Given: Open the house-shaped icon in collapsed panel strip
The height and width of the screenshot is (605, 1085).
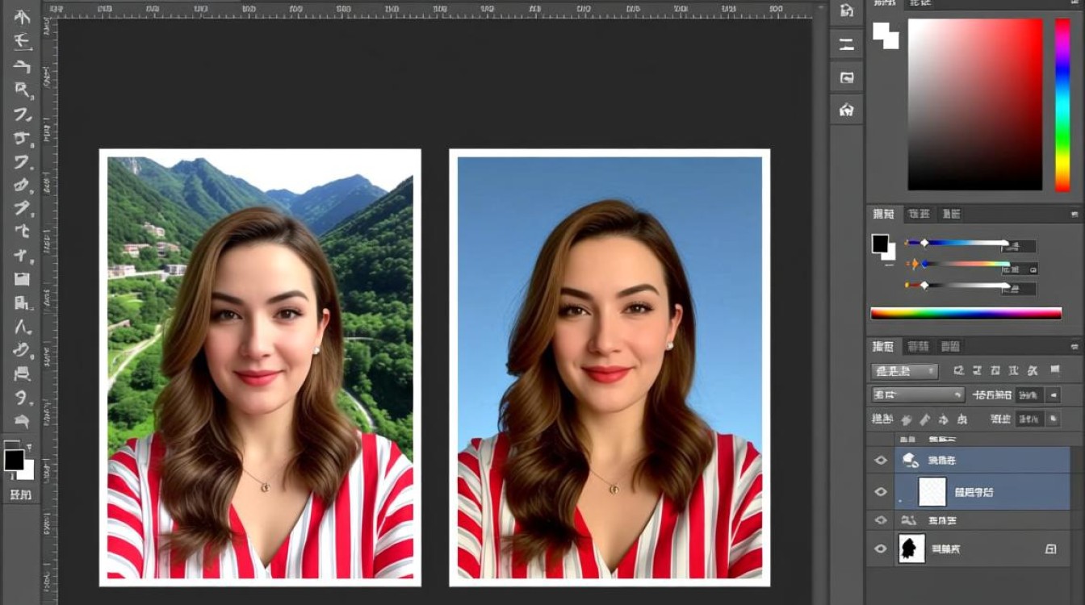Looking at the screenshot, I should (x=846, y=110).
